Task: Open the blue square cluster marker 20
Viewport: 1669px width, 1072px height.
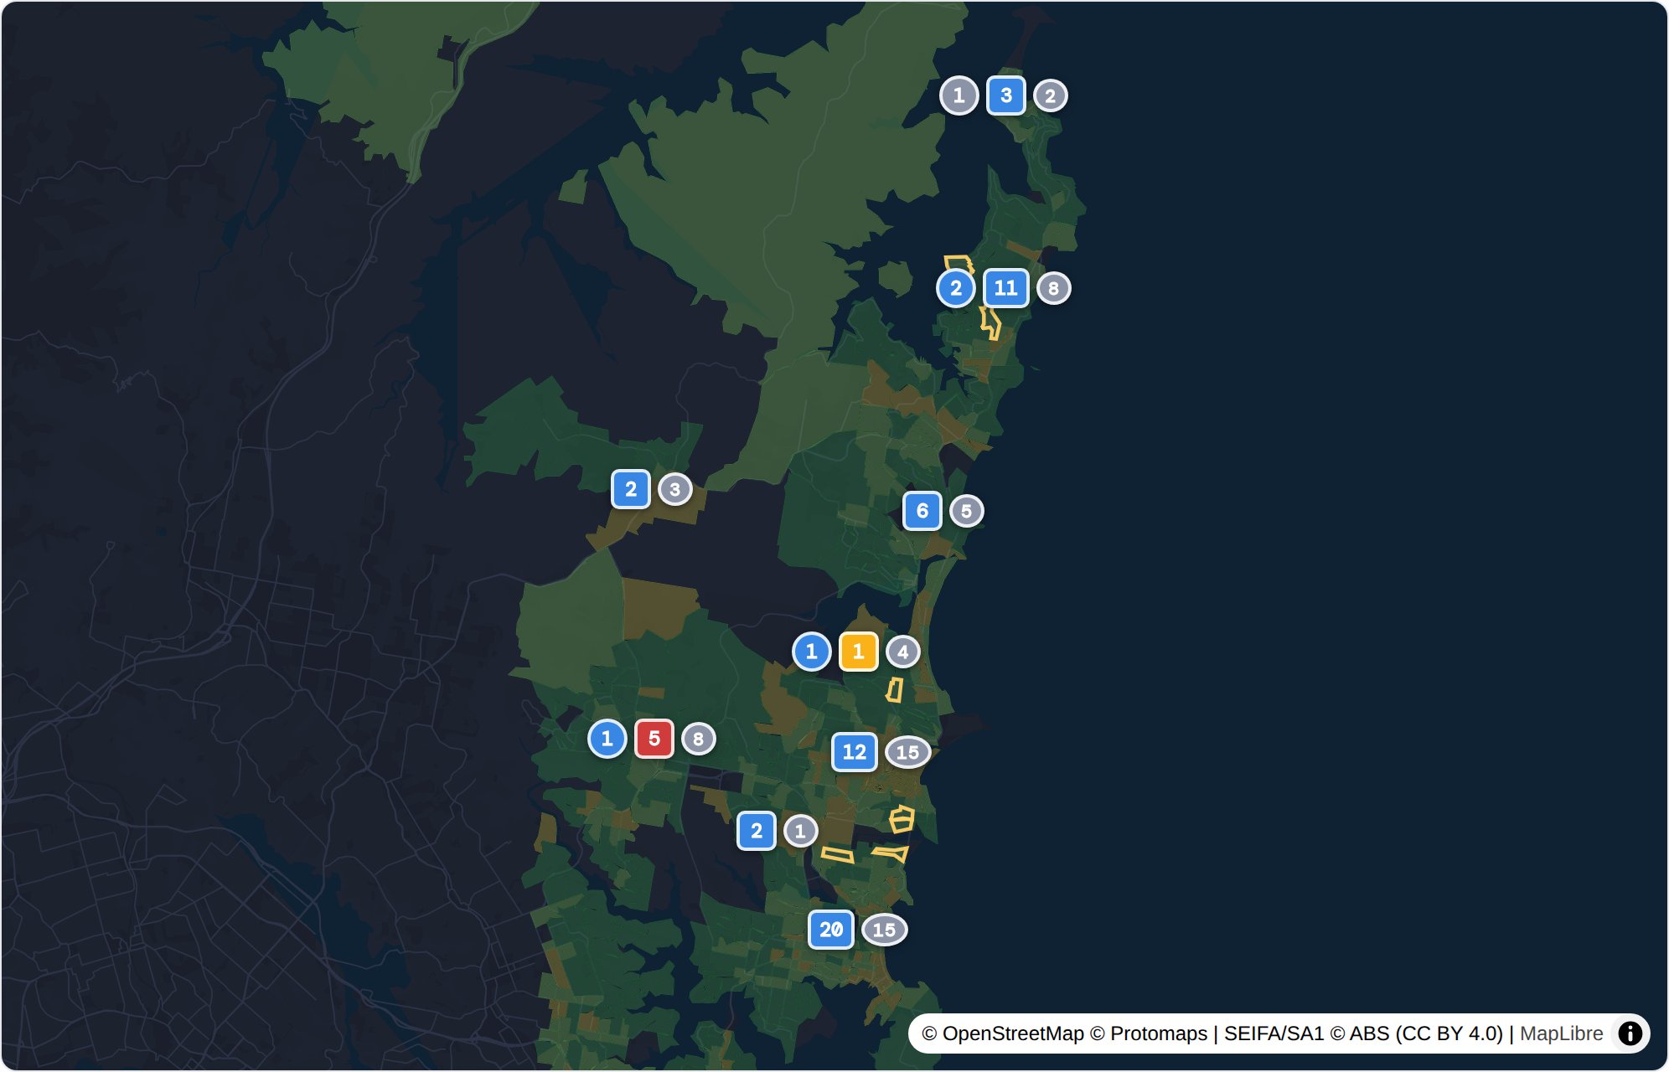Action: tap(831, 930)
